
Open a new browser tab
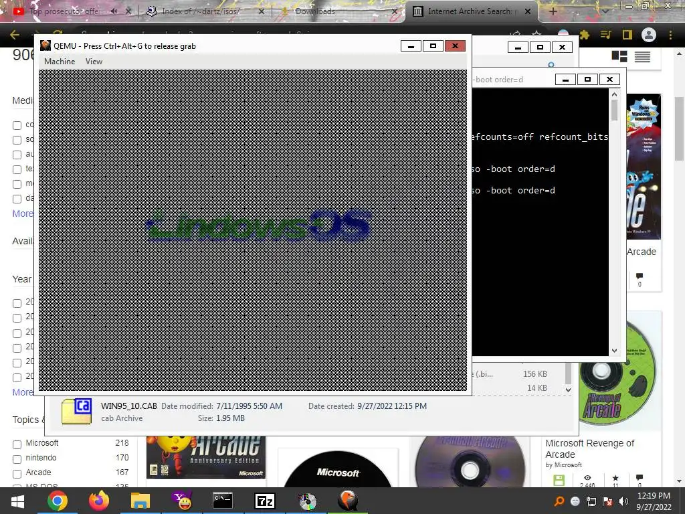553,11
